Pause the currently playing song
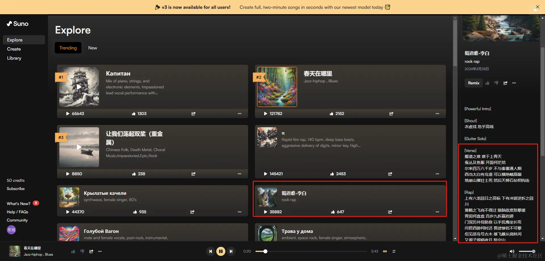This screenshot has width=545, height=261. point(221,251)
